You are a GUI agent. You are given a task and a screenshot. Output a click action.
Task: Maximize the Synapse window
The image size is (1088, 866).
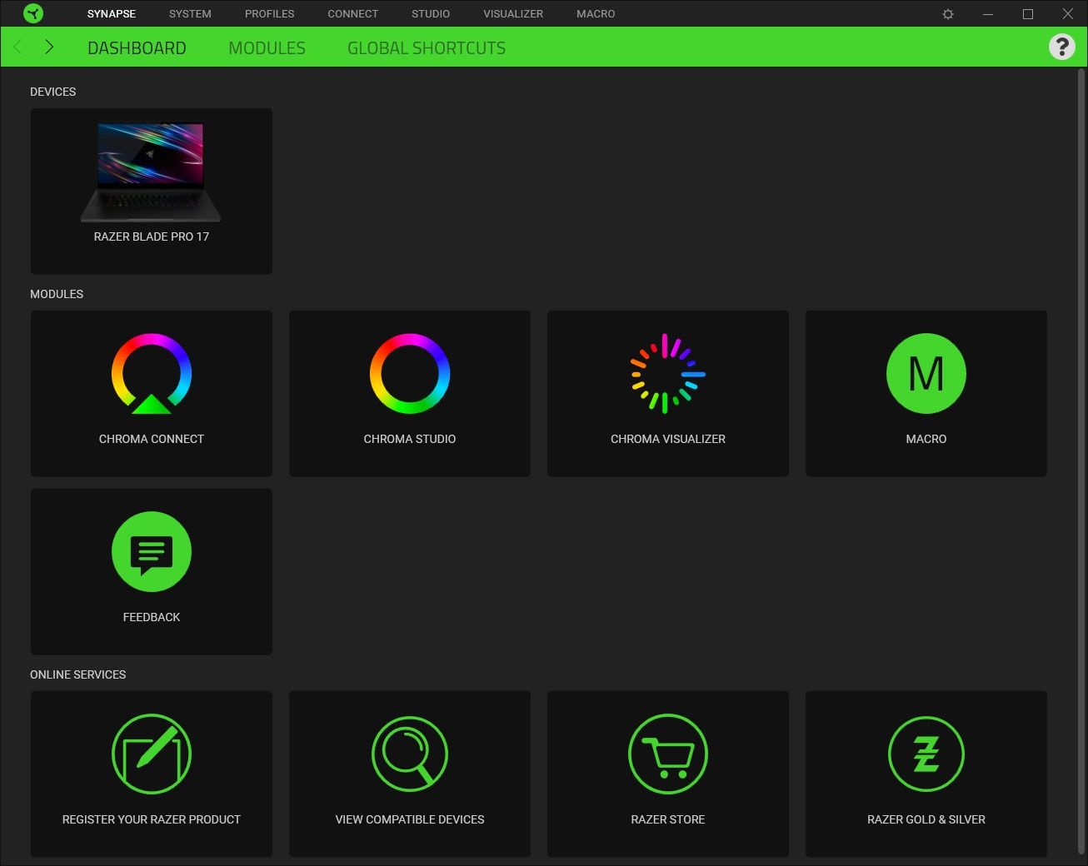(x=1028, y=14)
